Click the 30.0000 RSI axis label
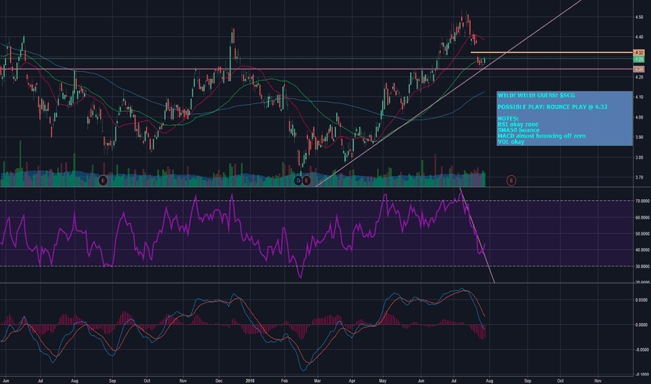The width and height of the screenshot is (651, 384). (x=643, y=267)
